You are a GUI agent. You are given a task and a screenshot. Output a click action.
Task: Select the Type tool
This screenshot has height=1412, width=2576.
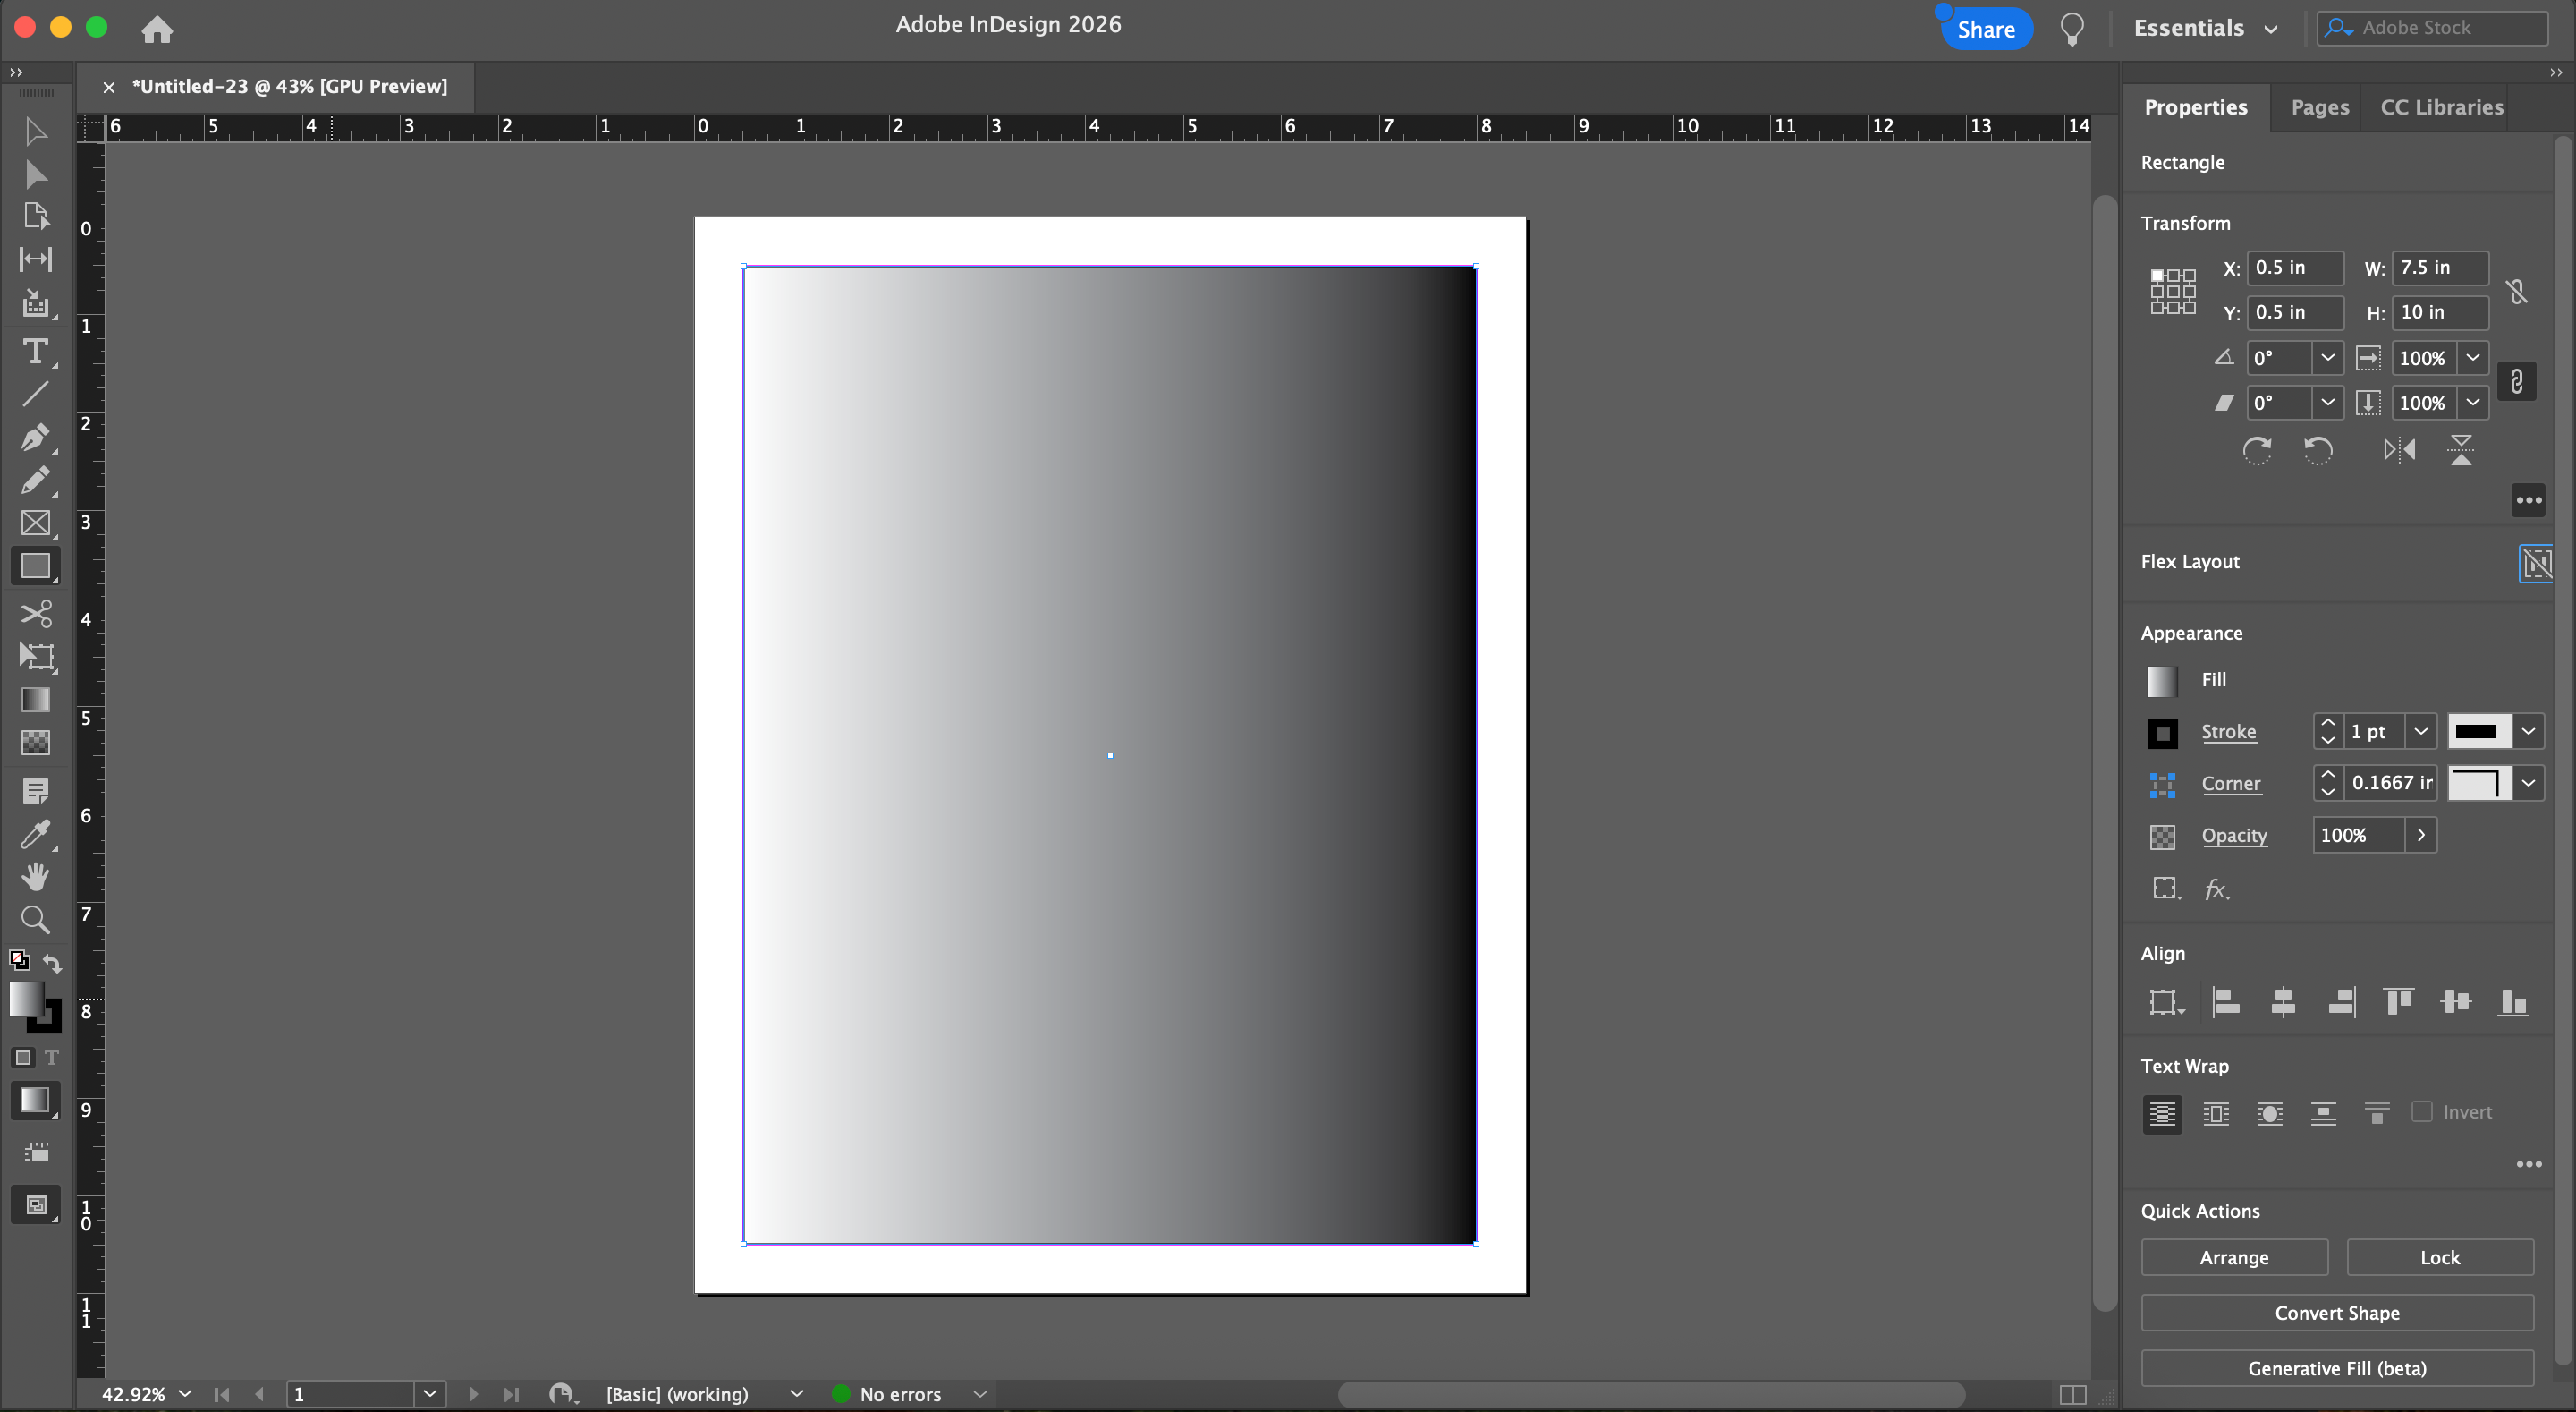[35, 352]
